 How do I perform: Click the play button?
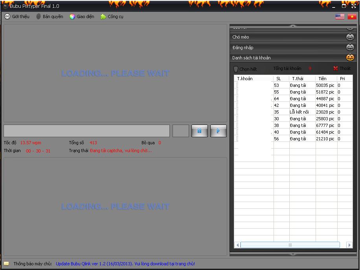pos(219,131)
